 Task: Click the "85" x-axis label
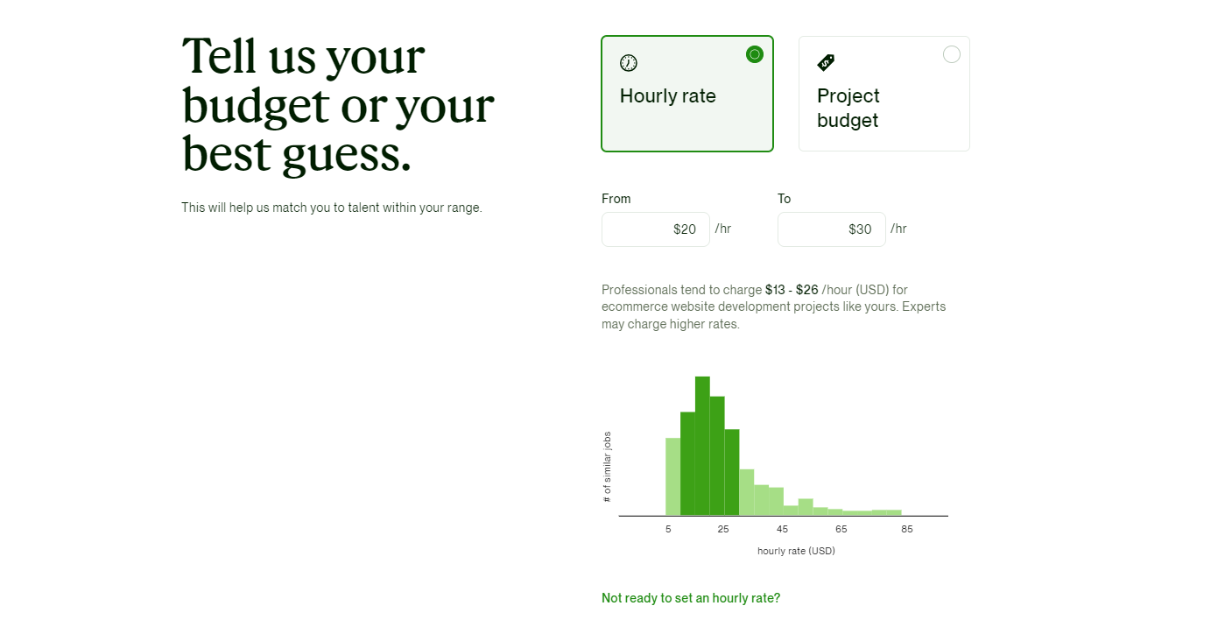coord(906,529)
